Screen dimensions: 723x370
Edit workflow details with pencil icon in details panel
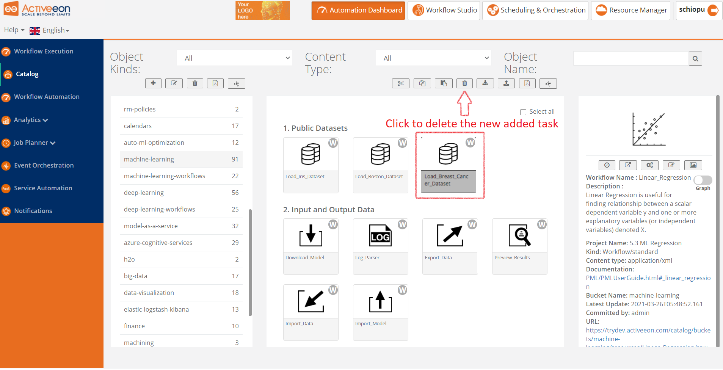671,165
